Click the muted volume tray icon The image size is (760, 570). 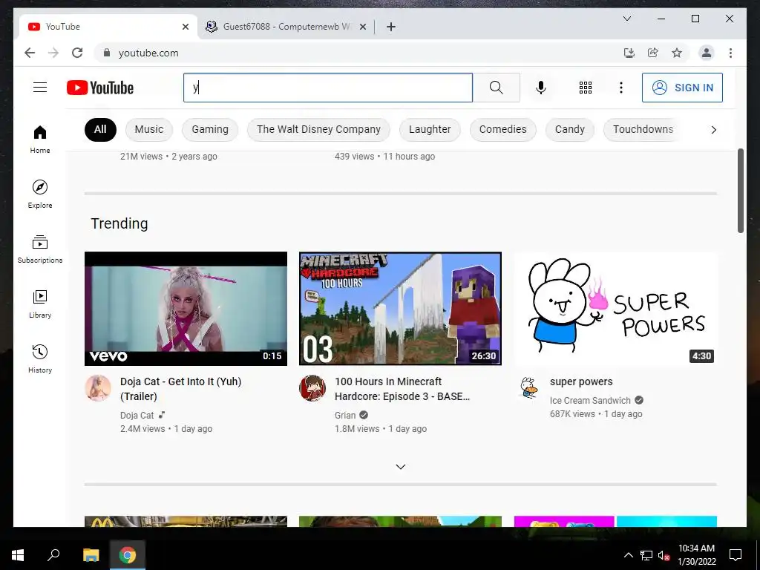pyautogui.click(x=664, y=555)
